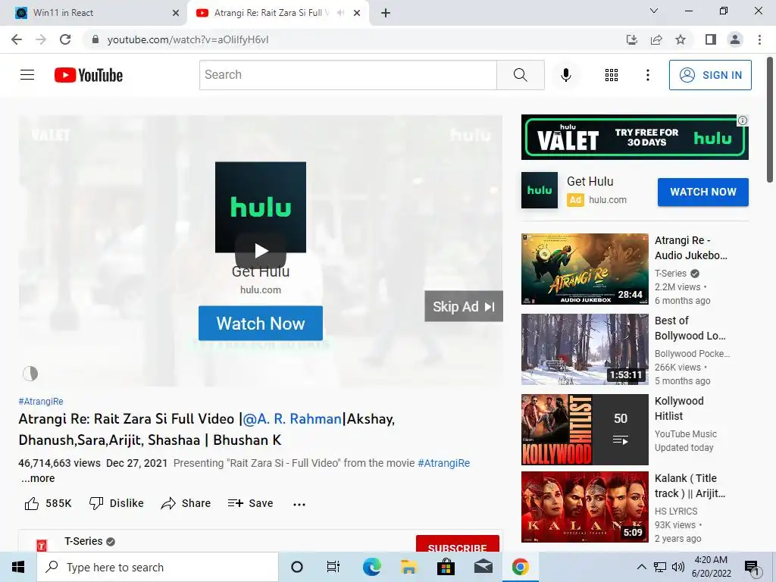Expand description with ...more
The image size is (776, 582).
click(38, 479)
